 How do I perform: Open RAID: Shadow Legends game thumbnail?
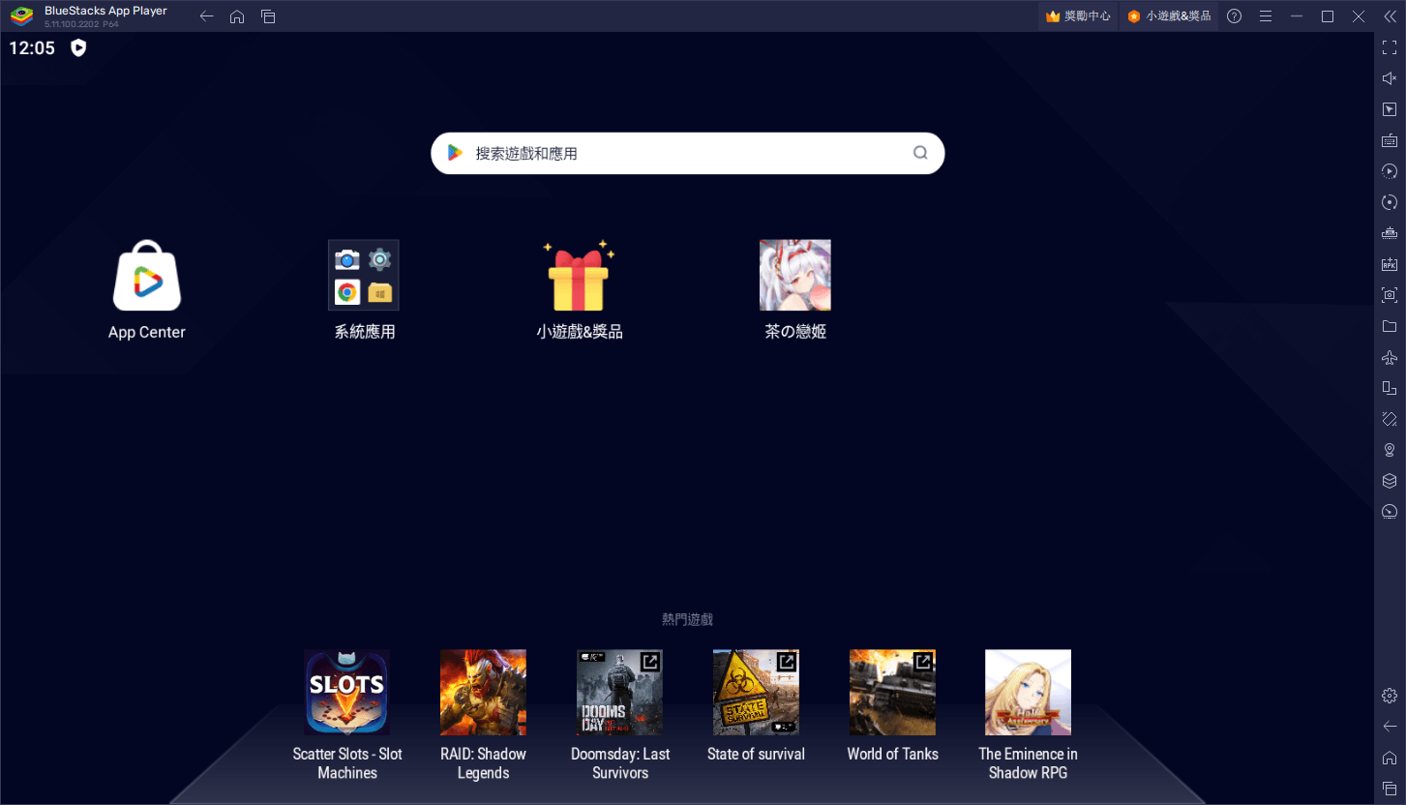click(483, 693)
